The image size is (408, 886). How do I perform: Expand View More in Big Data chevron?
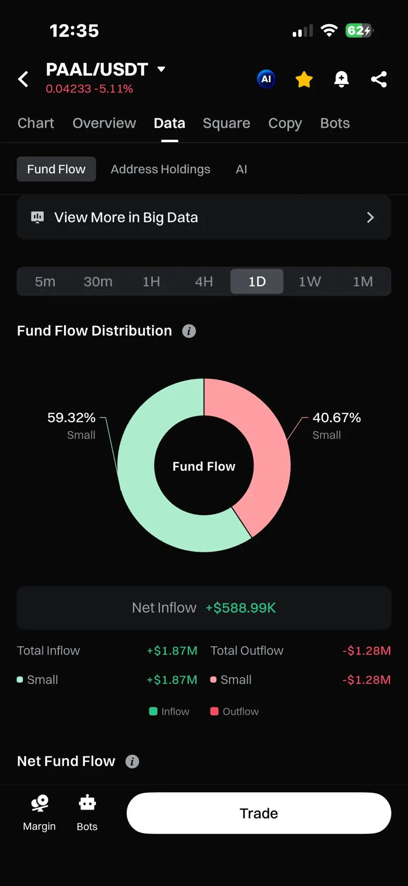(371, 218)
